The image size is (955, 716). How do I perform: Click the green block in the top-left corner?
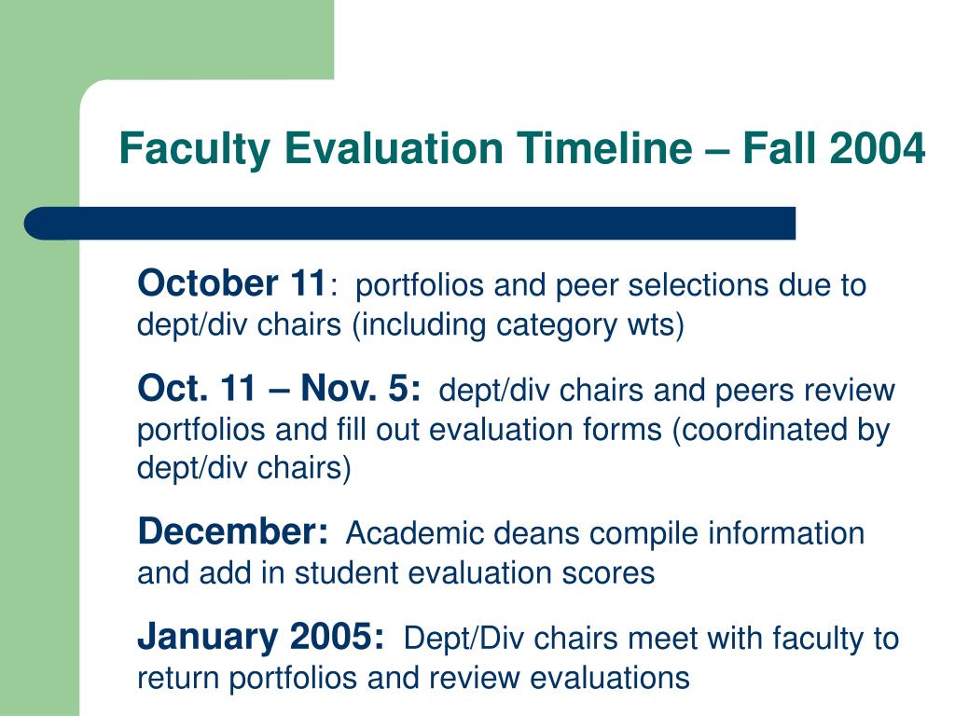pyautogui.click(x=167, y=39)
